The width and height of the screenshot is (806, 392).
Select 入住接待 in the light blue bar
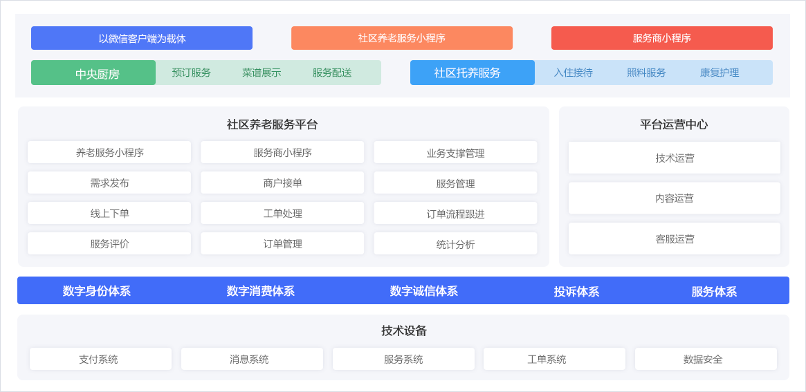pos(573,73)
